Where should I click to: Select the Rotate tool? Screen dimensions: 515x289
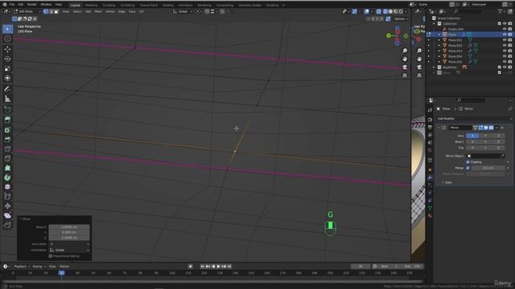(7, 59)
